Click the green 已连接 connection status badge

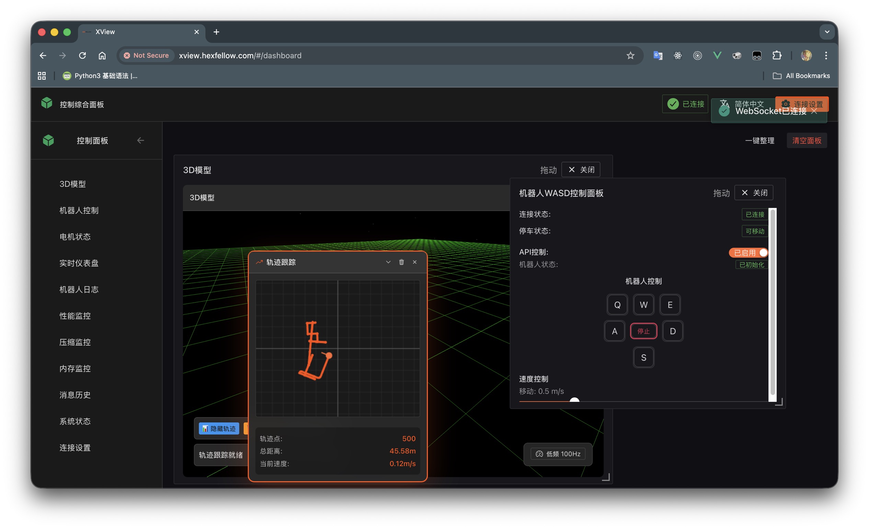[x=685, y=104]
